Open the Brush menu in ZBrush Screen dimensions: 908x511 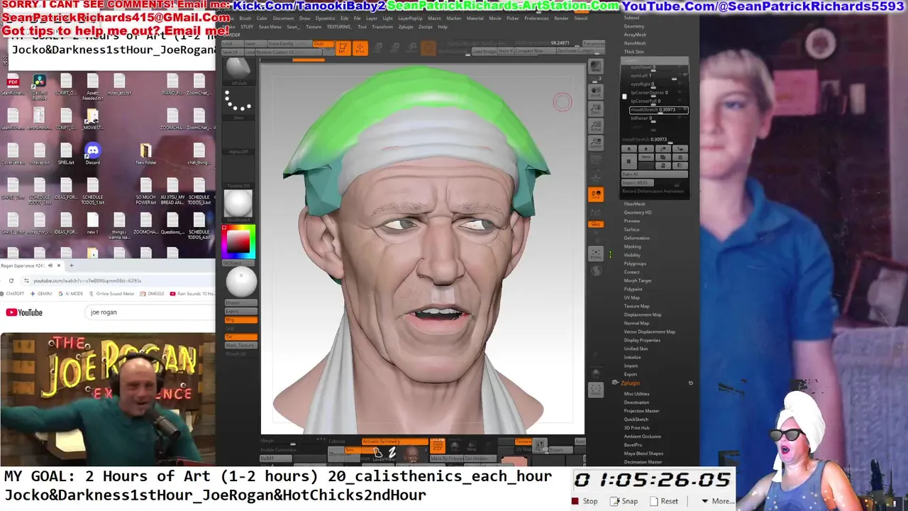pos(245,18)
